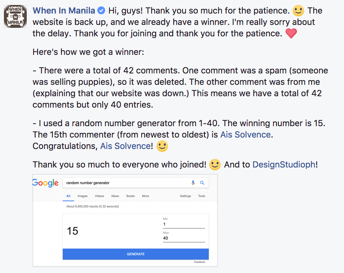Open the Settings menu in Google
The image size is (344, 273).
(x=185, y=196)
